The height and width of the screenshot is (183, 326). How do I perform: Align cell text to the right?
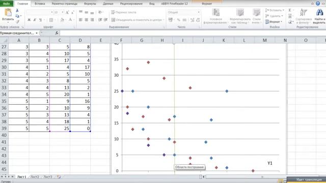pos(92,20)
